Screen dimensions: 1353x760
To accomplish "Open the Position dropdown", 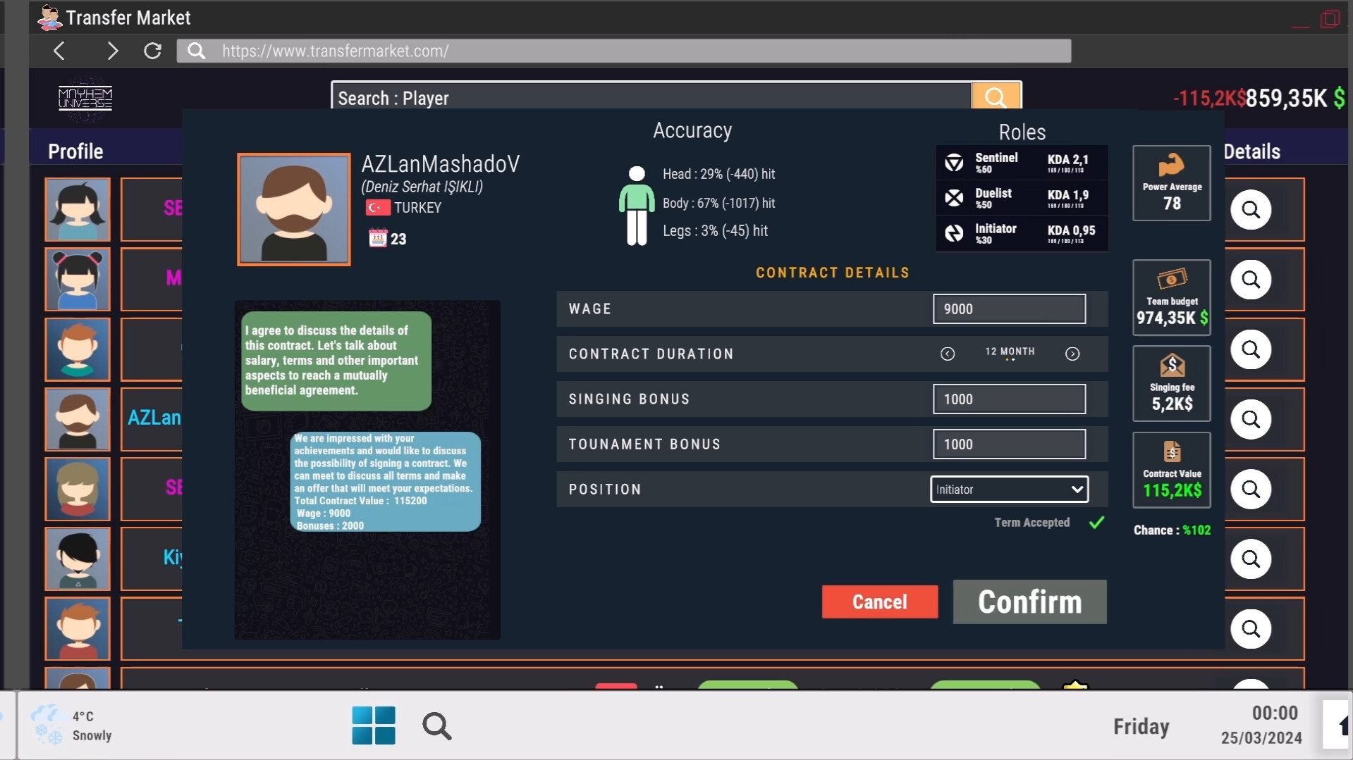I will pyautogui.click(x=1008, y=489).
